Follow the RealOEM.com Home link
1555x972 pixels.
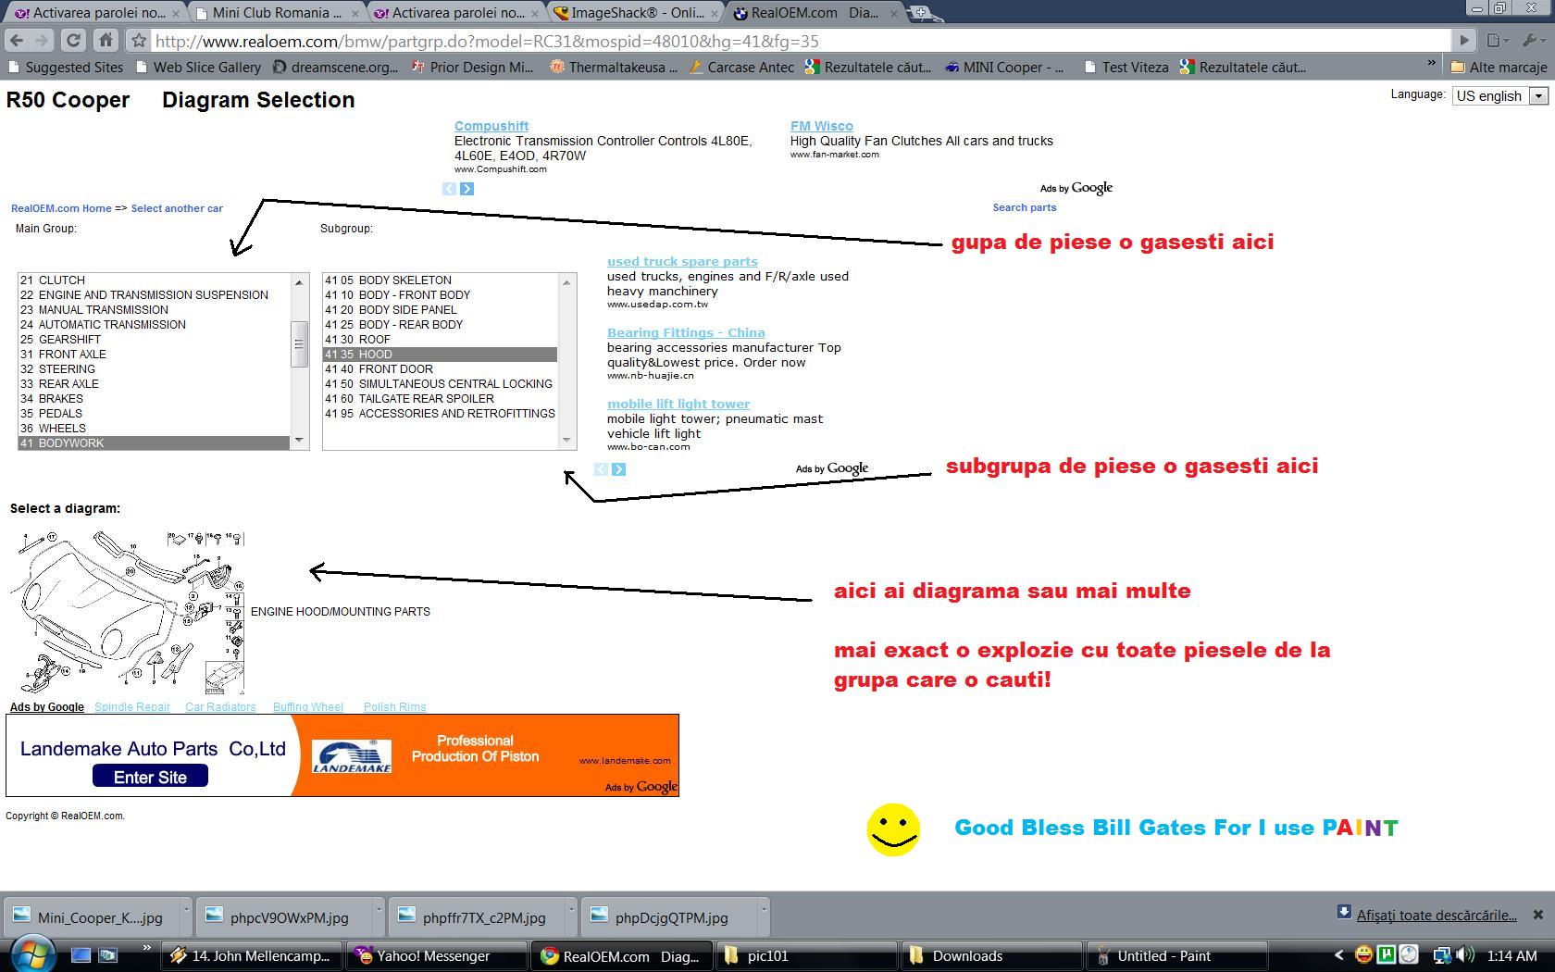61,208
